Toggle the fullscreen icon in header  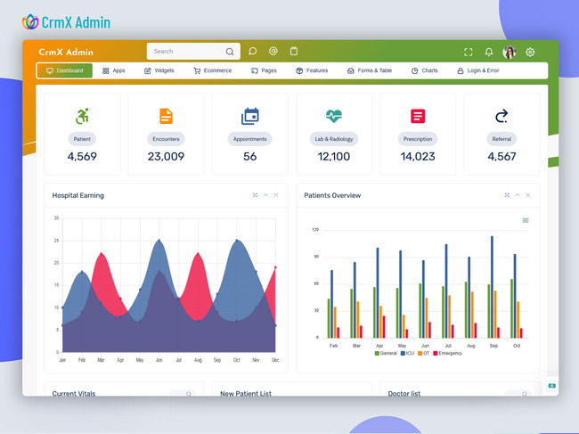click(x=469, y=52)
